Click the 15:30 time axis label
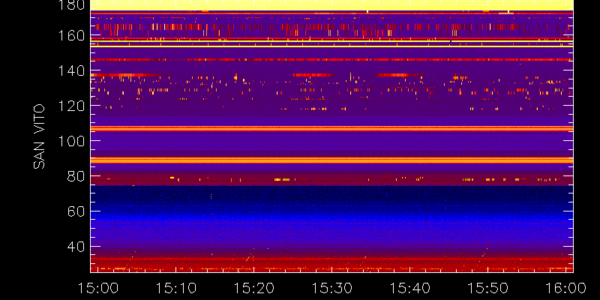 331,288
